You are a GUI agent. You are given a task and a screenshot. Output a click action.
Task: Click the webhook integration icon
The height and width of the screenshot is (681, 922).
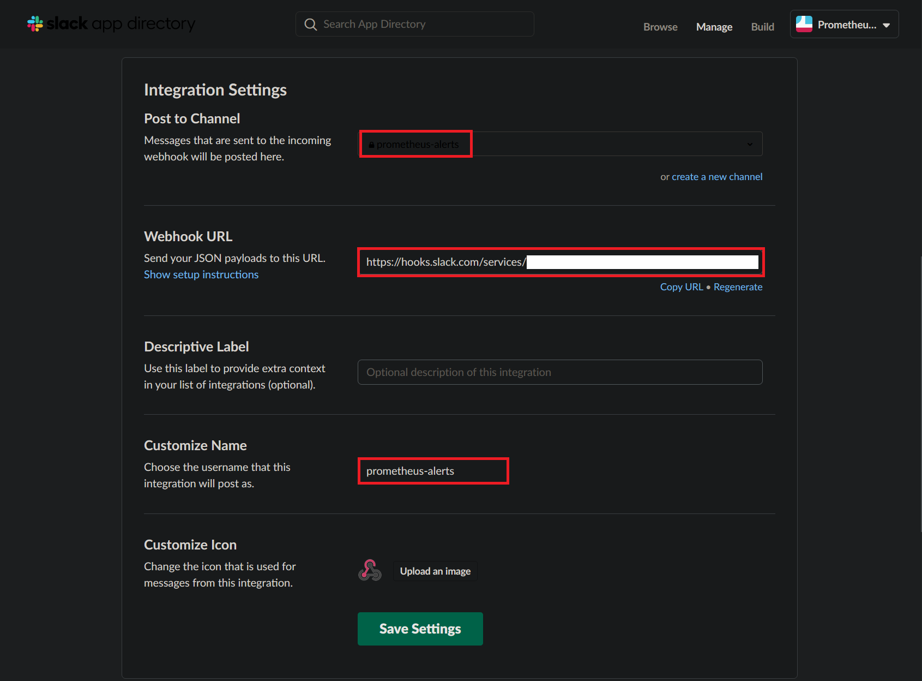pos(370,570)
